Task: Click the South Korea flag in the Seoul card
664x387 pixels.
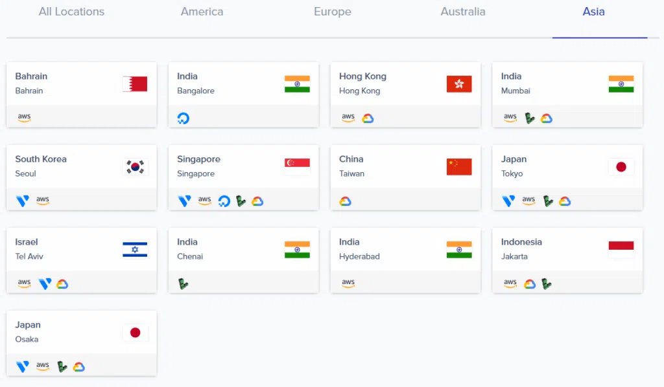Action: tap(135, 167)
